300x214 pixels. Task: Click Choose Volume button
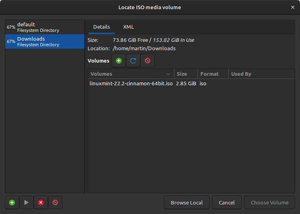tap(269, 202)
